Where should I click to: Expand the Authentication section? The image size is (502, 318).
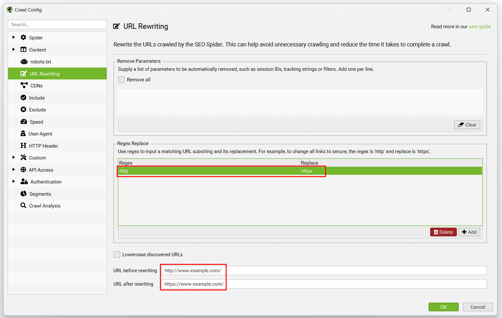(13, 181)
